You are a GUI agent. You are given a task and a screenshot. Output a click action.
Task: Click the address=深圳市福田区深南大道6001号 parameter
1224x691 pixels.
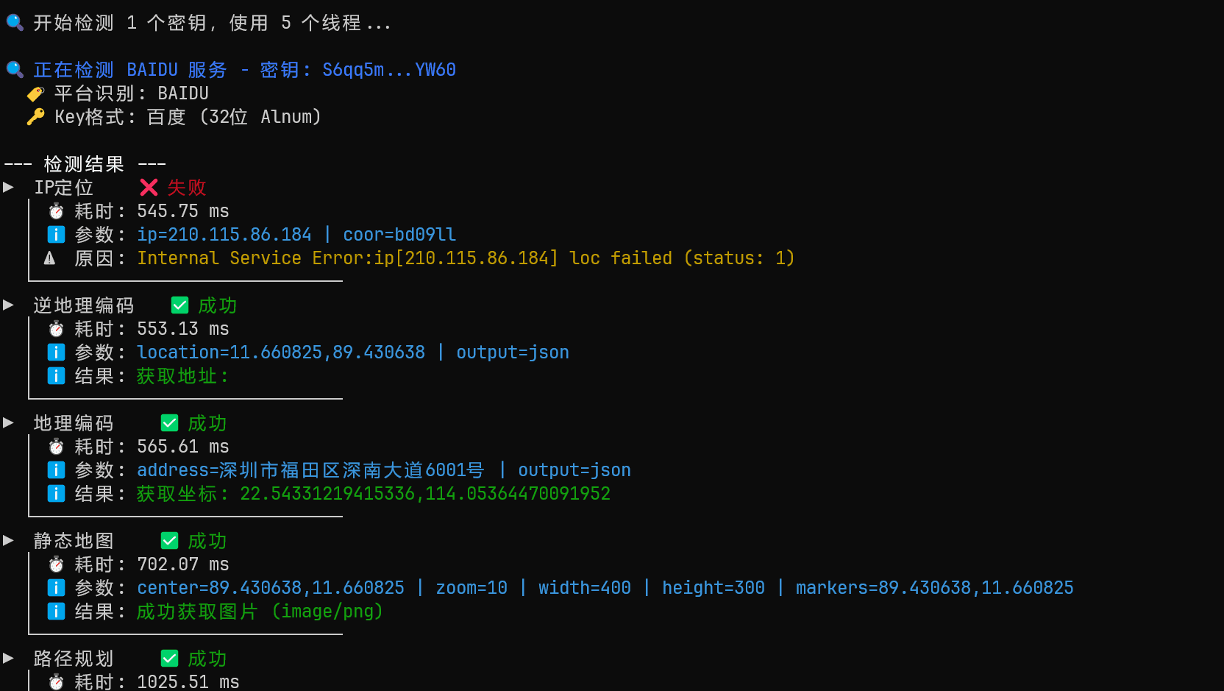pos(310,470)
